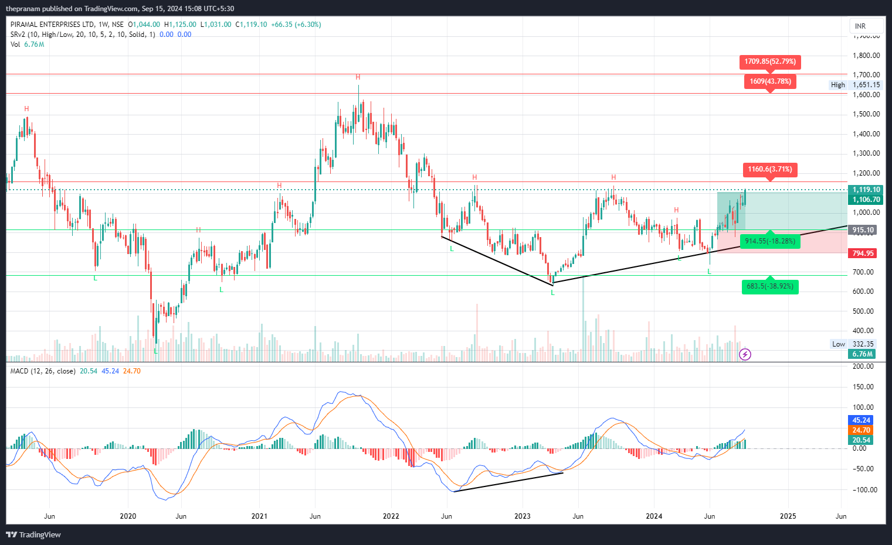Click the 1,000.00 price scale label
This screenshot has width=892, height=545.
click(x=866, y=212)
